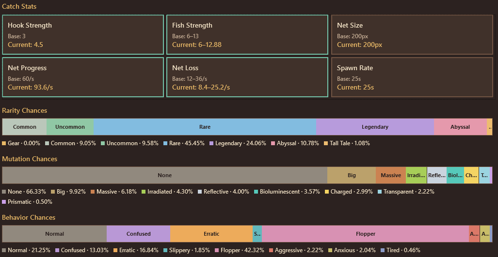The height and width of the screenshot is (257, 498).
Task: Click the Irradiated segment in mutation bar
Action: point(417,175)
